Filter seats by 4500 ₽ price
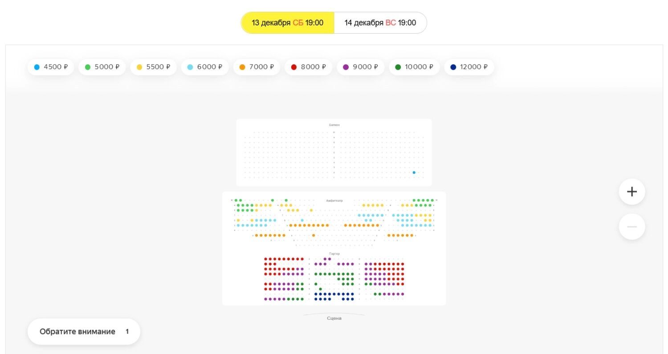Viewport: 668px width, 354px height. tap(51, 67)
